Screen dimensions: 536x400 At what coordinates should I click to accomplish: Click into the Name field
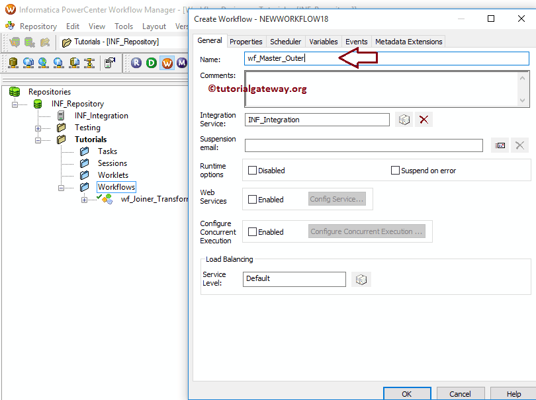(386, 58)
